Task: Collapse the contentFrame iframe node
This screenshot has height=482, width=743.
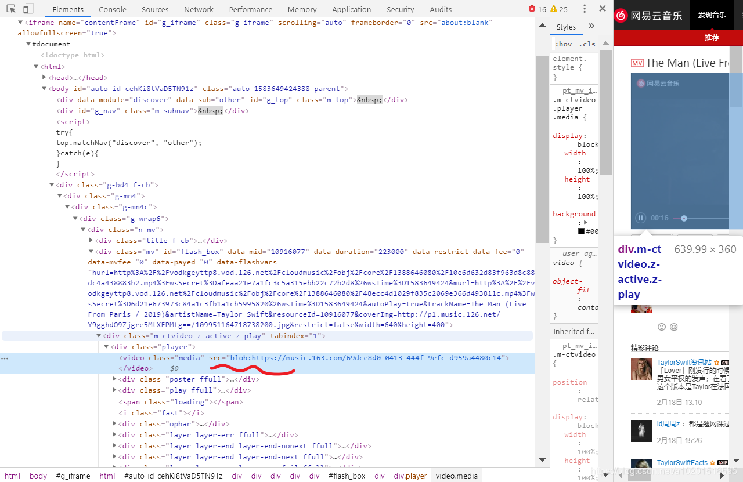Action: 21,23
